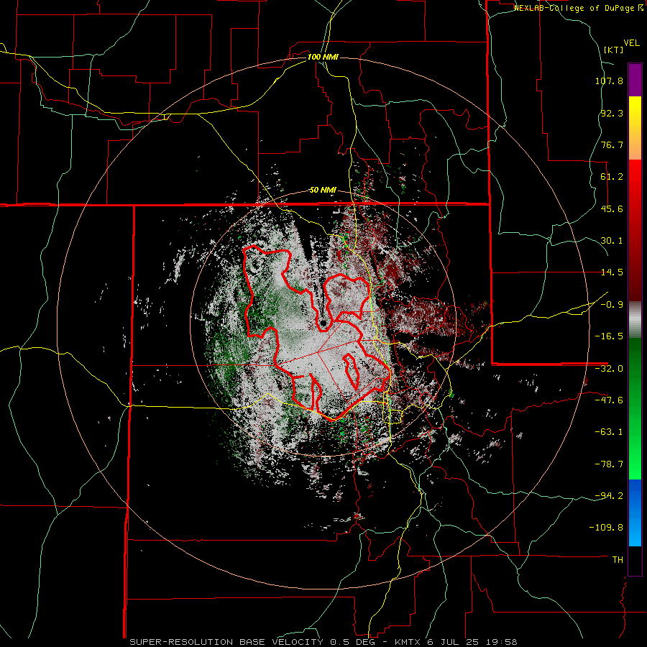Click the Super-Resolution Base Velocity caption
This screenshot has height=647, width=647.
click(x=323, y=642)
